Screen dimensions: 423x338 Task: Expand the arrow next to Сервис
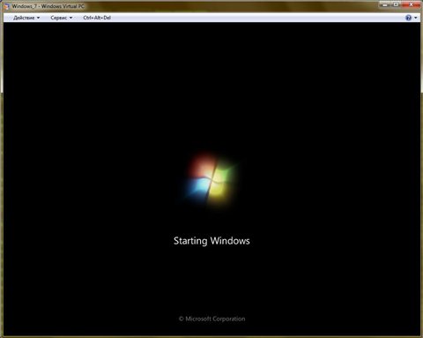pos(70,18)
